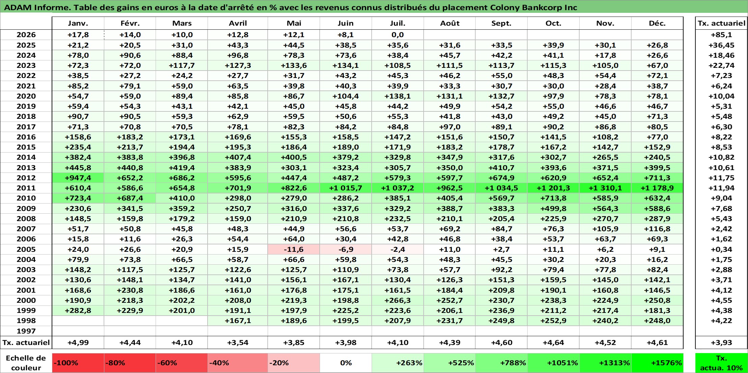Click the +525% color scale swatch
The height and width of the screenshot is (373, 748).
[x=450, y=363]
